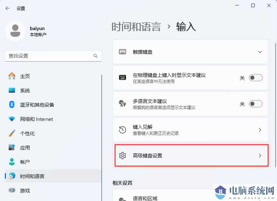Click 根据我的语言首选项显示文本建议 description
Screen dimensions: 277x201
tap(164, 108)
